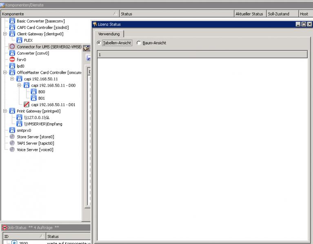Collapse the Client Gateway tree node
313x244 pixels.
[5, 34]
